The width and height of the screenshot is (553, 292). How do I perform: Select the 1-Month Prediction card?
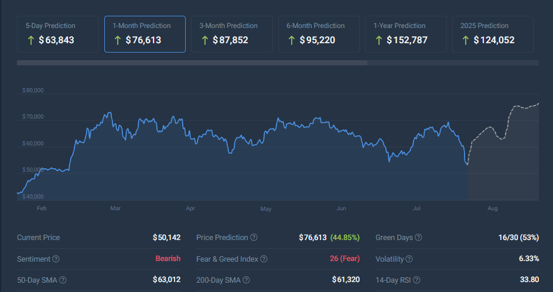145,34
